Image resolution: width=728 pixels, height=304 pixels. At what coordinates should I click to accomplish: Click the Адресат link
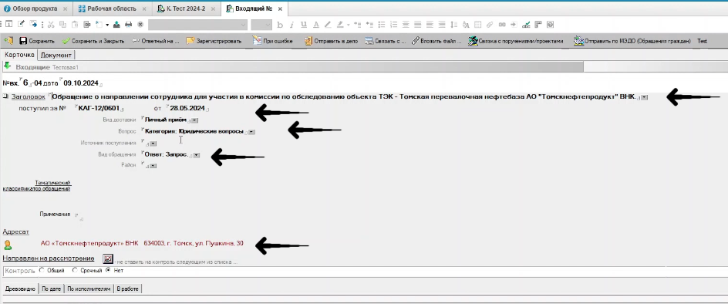click(x=15, y=231)
